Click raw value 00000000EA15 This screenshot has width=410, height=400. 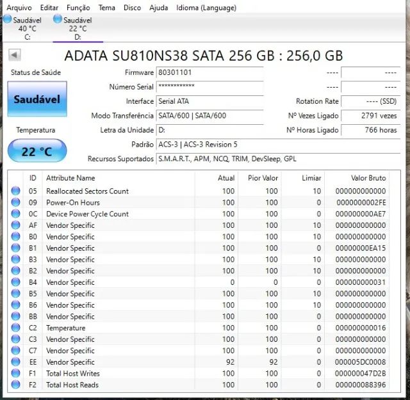[x=361, y=248]
